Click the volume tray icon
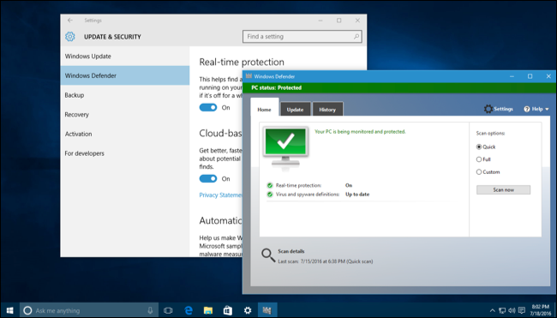 tap(512, 310)
